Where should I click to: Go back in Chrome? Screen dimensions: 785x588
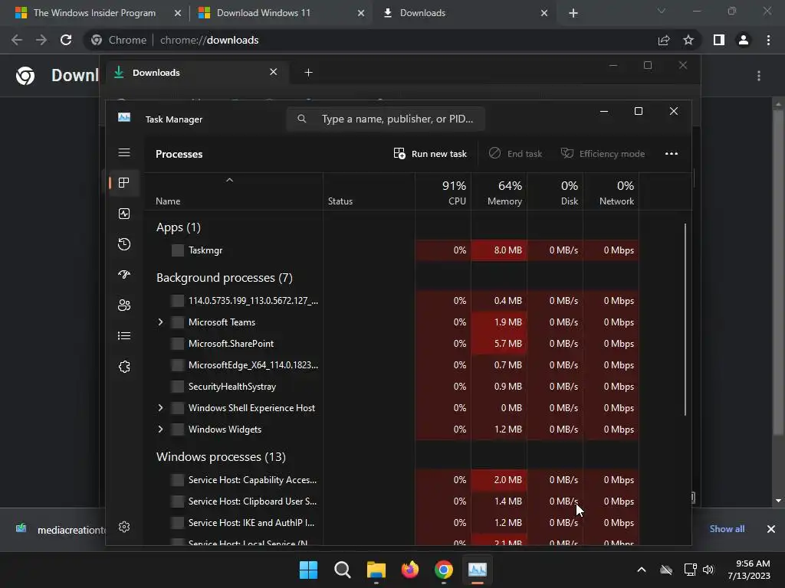17,40
